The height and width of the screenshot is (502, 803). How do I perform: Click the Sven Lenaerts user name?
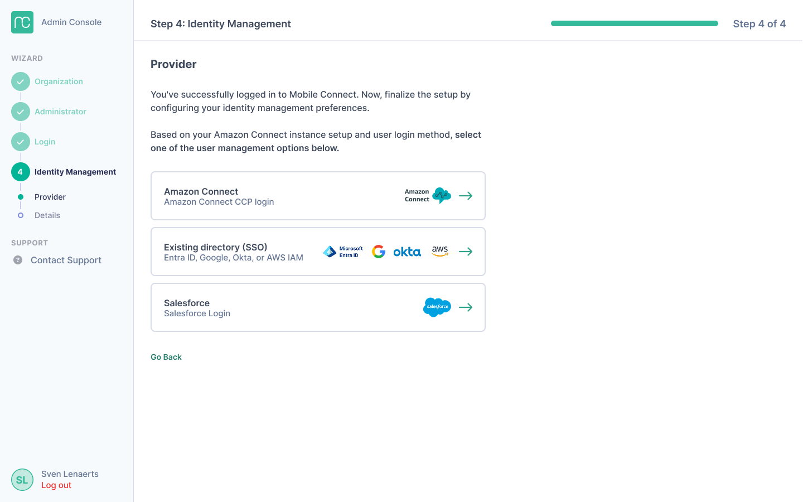click(70, 474)
